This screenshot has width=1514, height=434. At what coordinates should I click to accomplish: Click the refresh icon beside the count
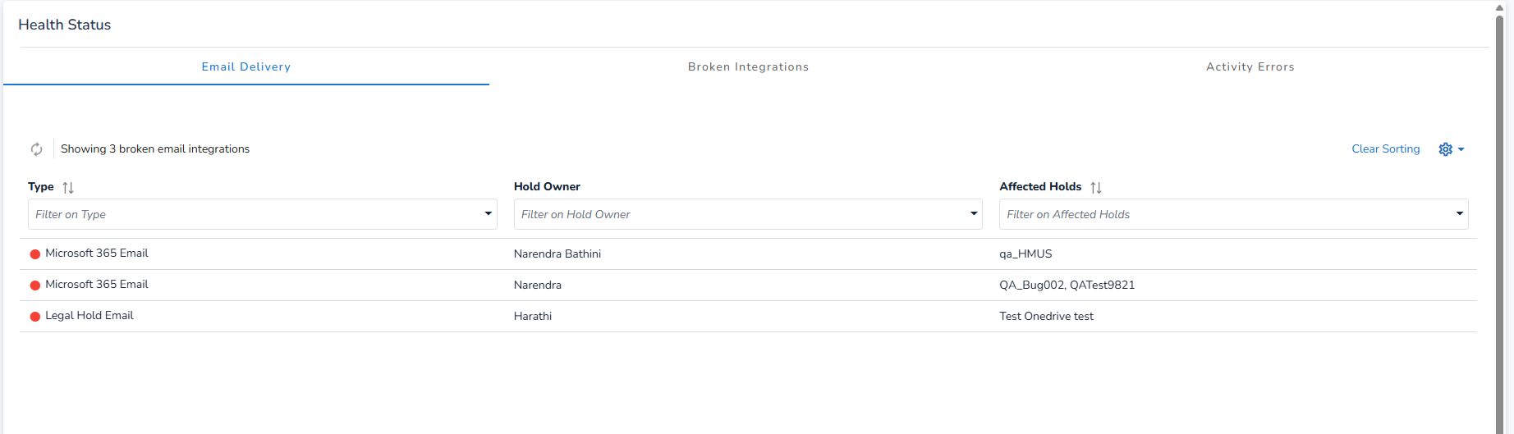(37, 149)
